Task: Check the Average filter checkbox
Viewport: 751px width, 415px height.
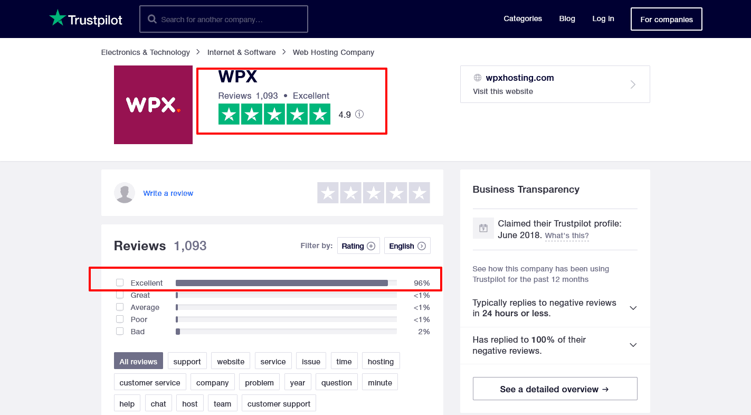Action: (x=120, y=307)
